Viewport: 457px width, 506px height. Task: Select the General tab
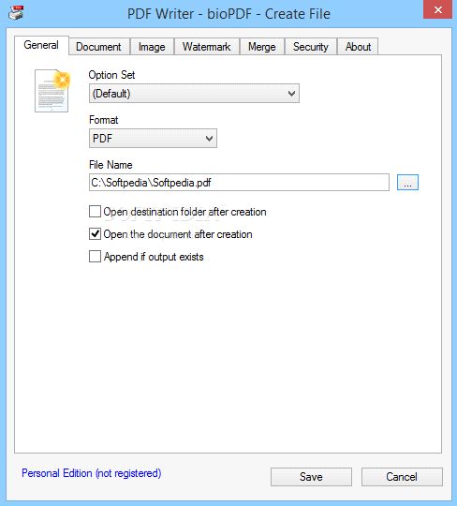click(41, 45)
